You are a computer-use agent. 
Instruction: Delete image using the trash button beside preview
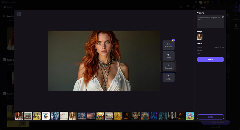pos(168,77)
